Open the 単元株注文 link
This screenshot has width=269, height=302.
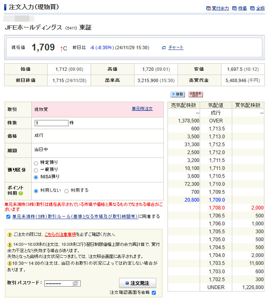142,109
